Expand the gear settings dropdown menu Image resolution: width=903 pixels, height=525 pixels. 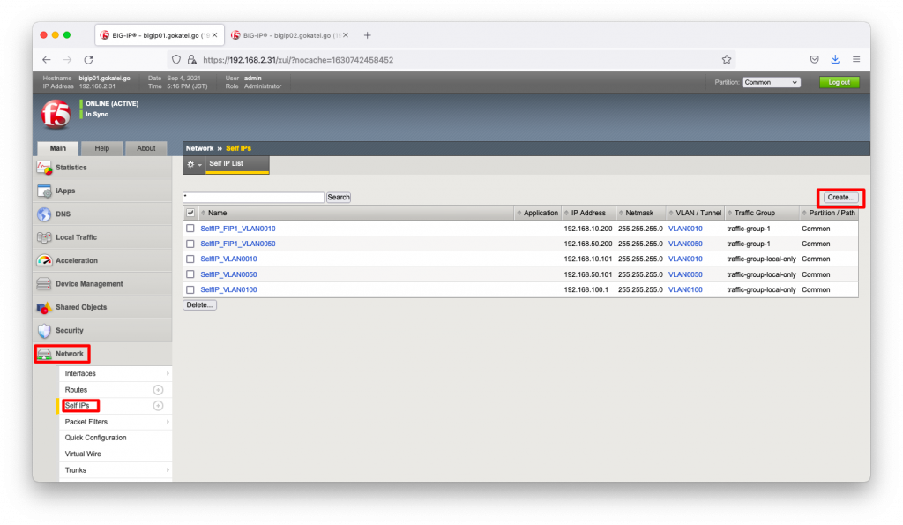pyautogui.click(x=193, y=165)
